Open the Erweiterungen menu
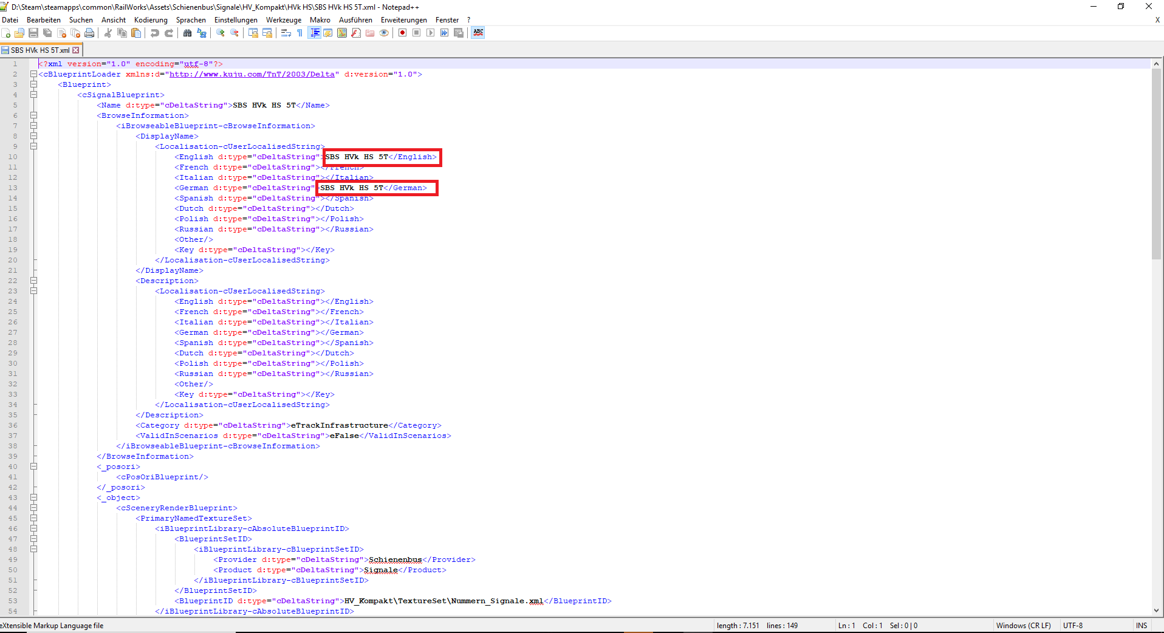This screenshot has width=1164, height=633. click(403, 20)
